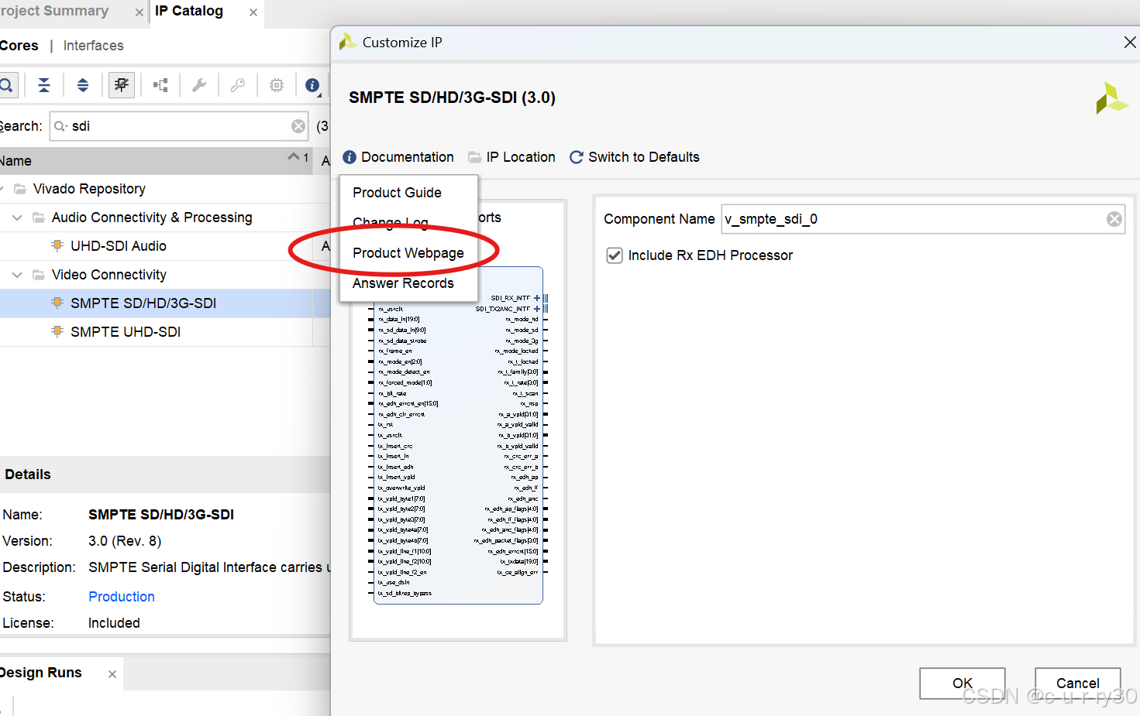
Task: Click the UHD-SDI Audio IP icon
Action: [57, 245]
